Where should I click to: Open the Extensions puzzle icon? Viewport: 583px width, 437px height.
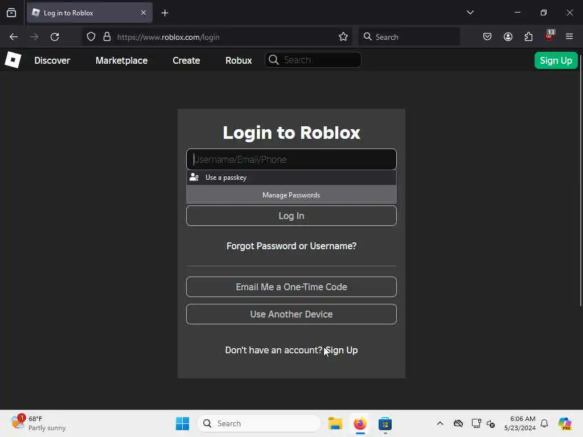528,37
